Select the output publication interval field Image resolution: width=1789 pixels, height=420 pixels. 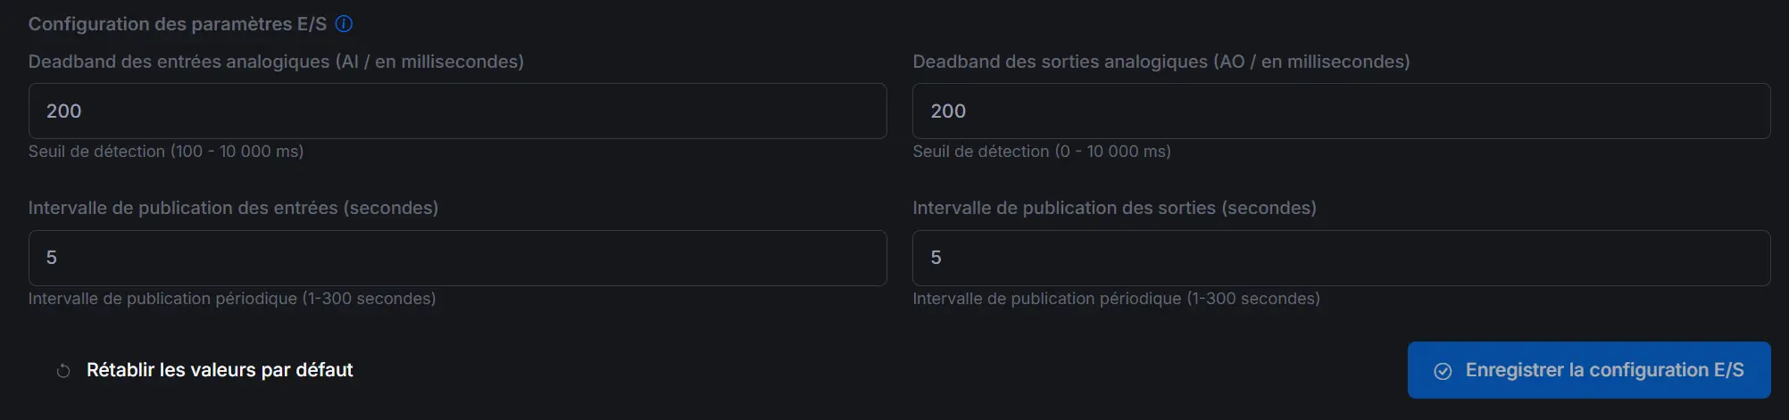[x=1341, y=259]
